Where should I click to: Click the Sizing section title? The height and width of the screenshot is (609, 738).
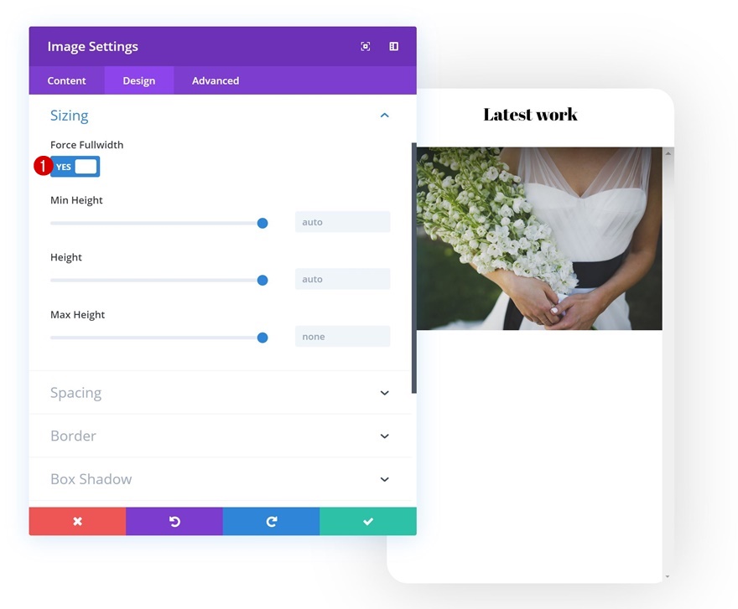69,116
